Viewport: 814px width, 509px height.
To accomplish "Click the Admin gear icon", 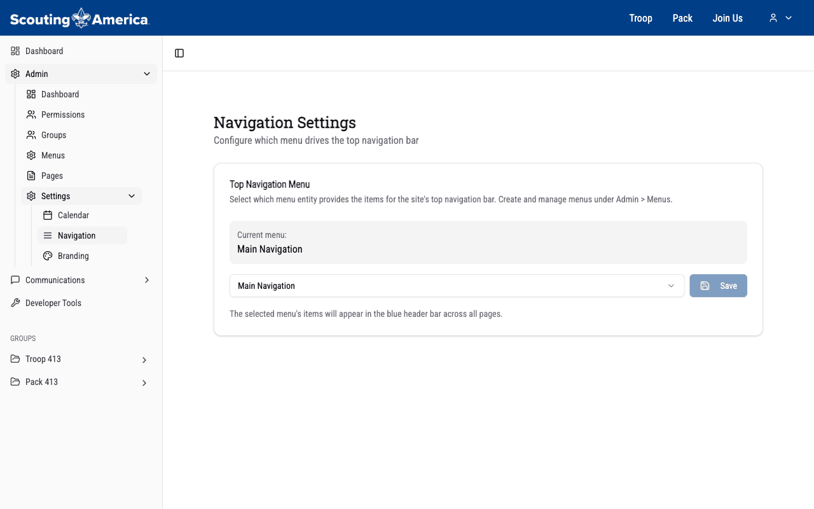I will [x=15, y=74].
